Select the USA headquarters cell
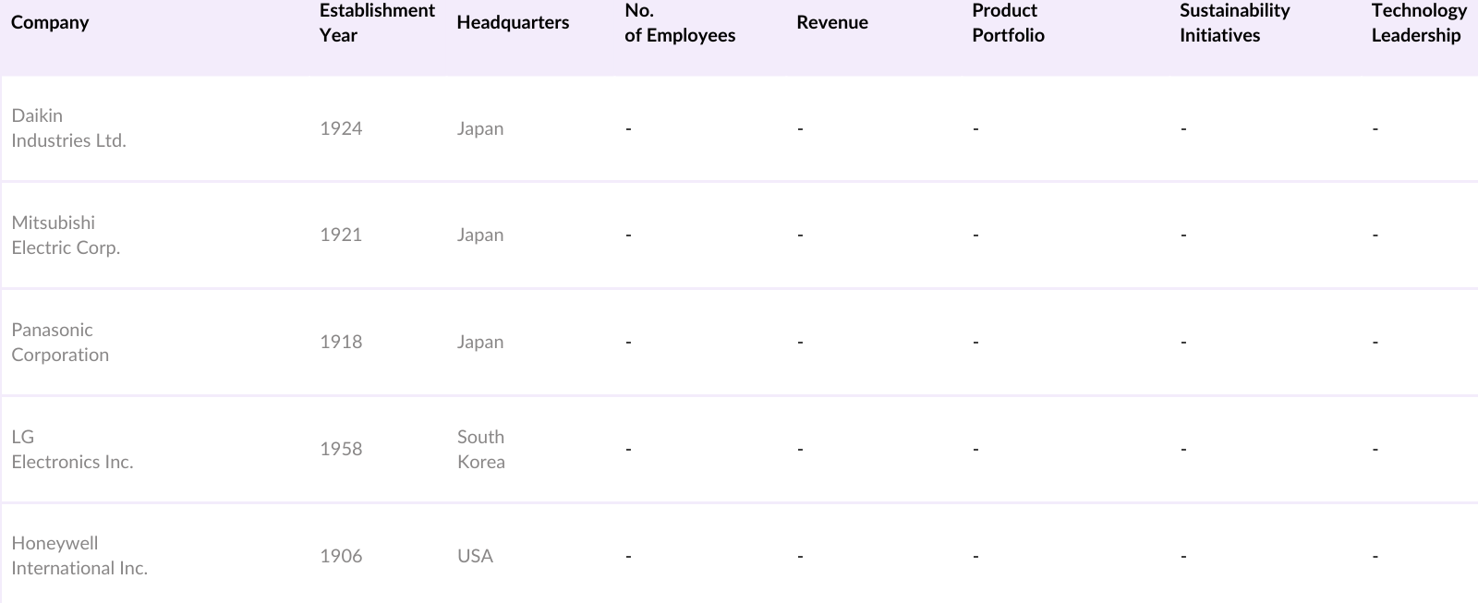 pos(475,556)
